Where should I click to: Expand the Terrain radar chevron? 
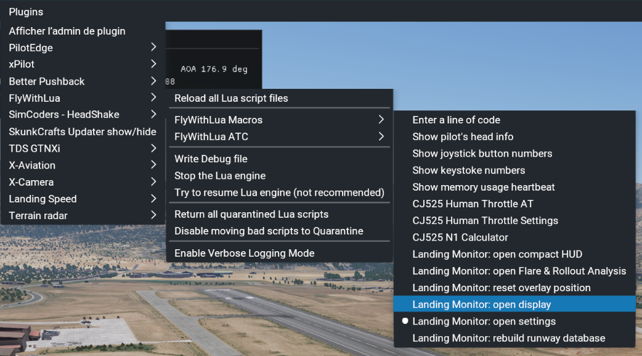tap(153, 215)
